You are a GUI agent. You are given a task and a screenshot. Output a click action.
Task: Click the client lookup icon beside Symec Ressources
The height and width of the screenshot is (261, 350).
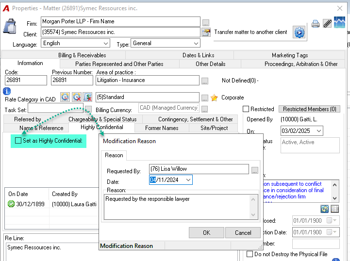206,33
